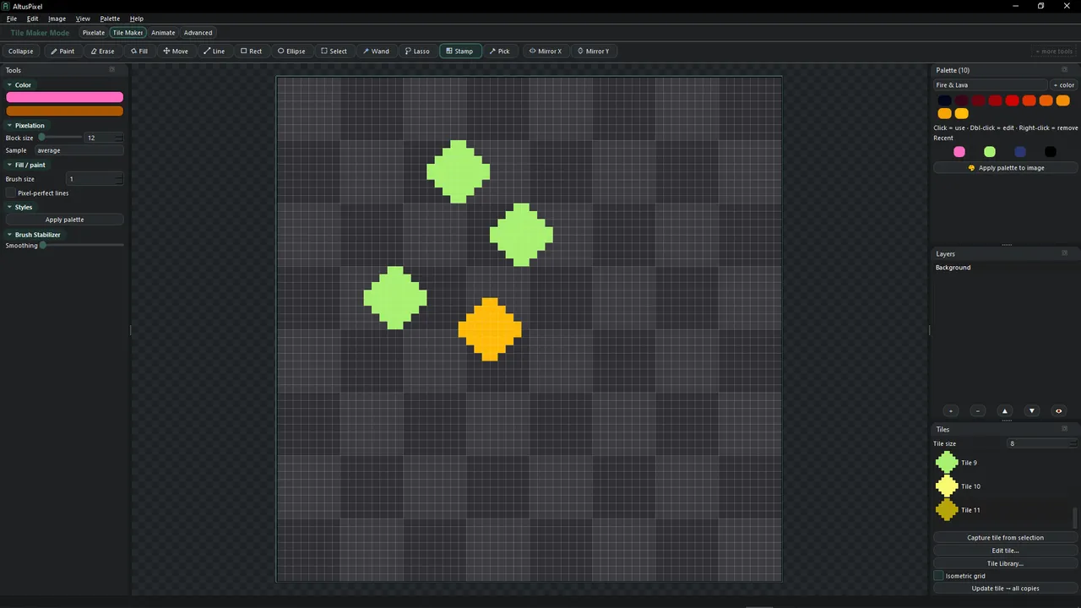Choose the Wand selection tool
The image size is (1081, 608).
click(376, 51)
